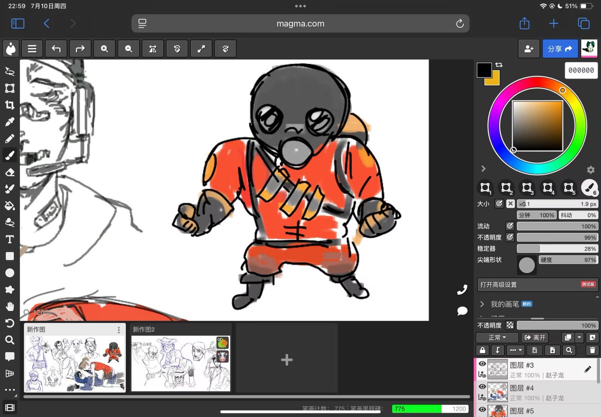Open the chat bubble panel
Viewport: 601px width, 417px height.
[x=462, y=311]
